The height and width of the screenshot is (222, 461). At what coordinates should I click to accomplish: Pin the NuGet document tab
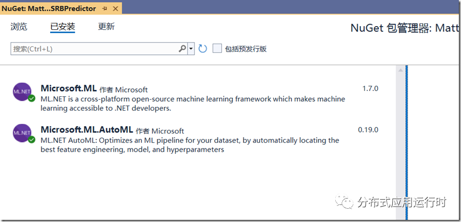click(x=104, y=9)
